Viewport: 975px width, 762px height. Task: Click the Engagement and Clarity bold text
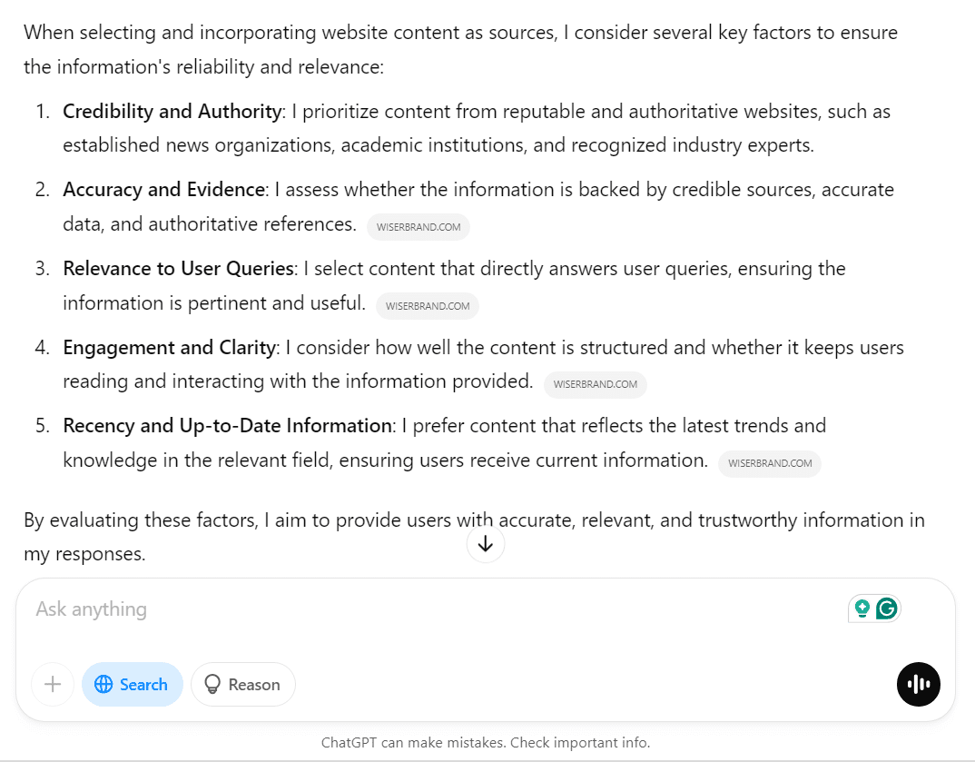tap(169, 347)
